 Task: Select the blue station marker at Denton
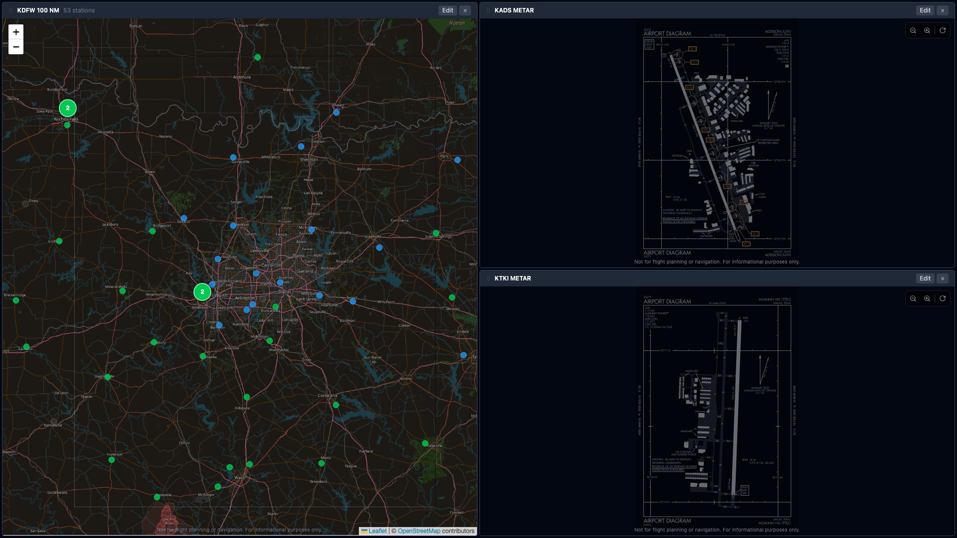click(x=233, y=226)
